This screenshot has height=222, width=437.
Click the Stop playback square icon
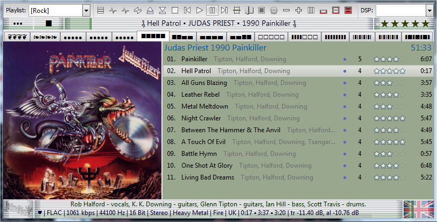point(175,10)
